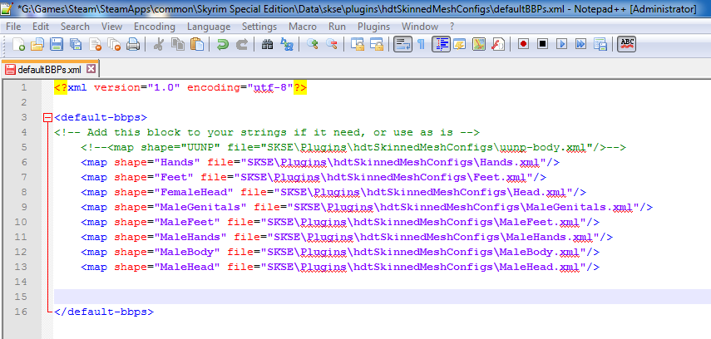This screenshot has width=711, height=339.
Task: Click the "Add this block" comment line
Action: click(x=267, y=132)
